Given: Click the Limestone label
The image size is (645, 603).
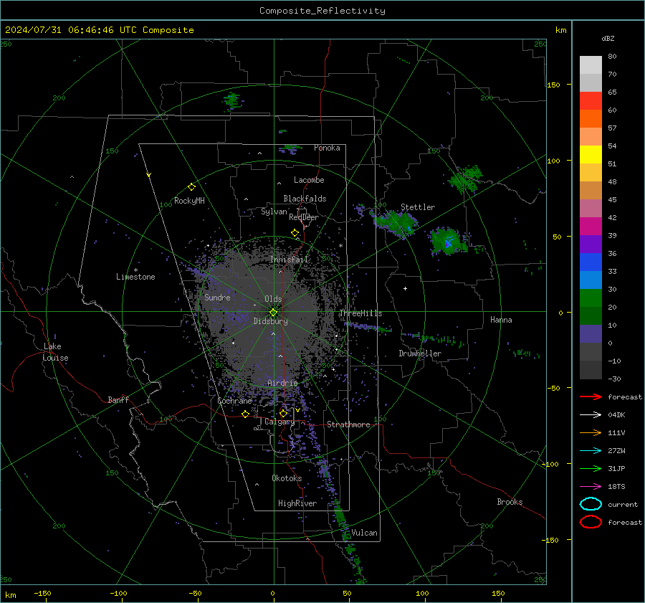Looking at the screenshot, I should pos(135,277).
